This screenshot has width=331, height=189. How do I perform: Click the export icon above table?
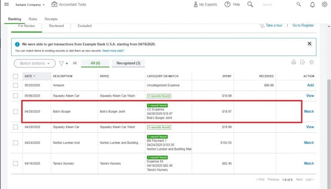tap(303, 62)
